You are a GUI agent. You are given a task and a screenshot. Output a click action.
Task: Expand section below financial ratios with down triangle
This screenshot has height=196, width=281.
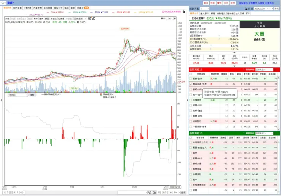coord(234,66)
